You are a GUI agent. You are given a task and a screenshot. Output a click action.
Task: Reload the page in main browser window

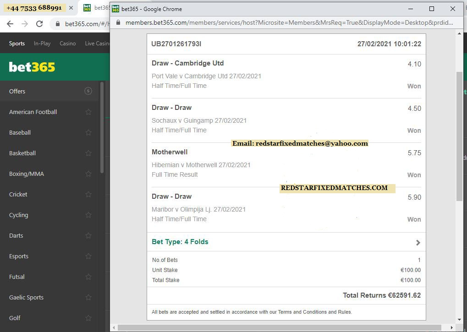point(39,24)
